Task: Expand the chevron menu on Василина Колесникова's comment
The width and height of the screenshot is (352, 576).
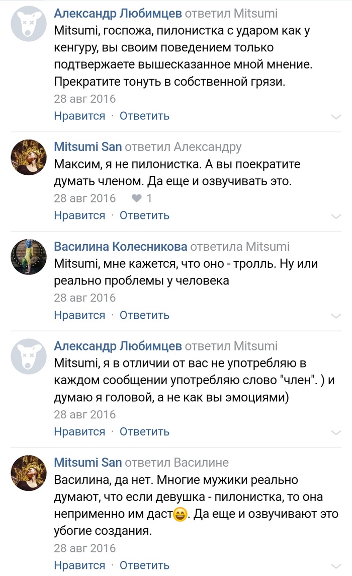Action: [336, 316]
